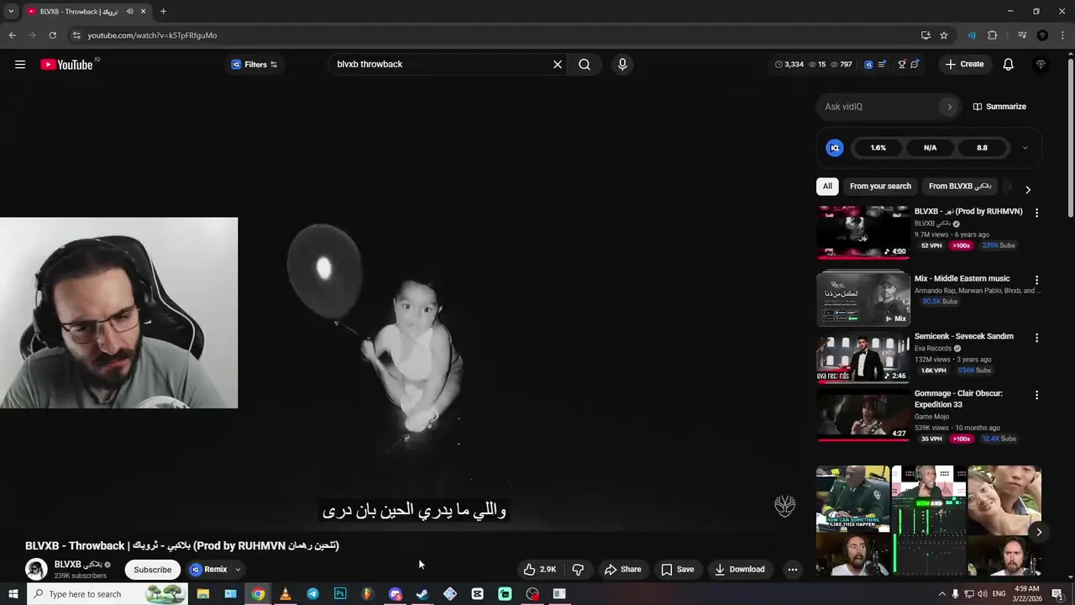This screenshot has height=605, width=1075.
Task: Show more filter chips with right arrow
Action: (1028, 190)
